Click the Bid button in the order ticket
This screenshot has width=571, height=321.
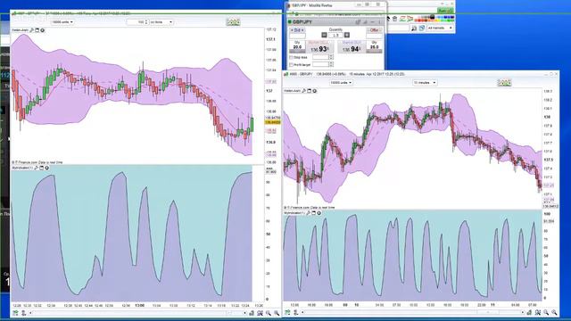297,30
